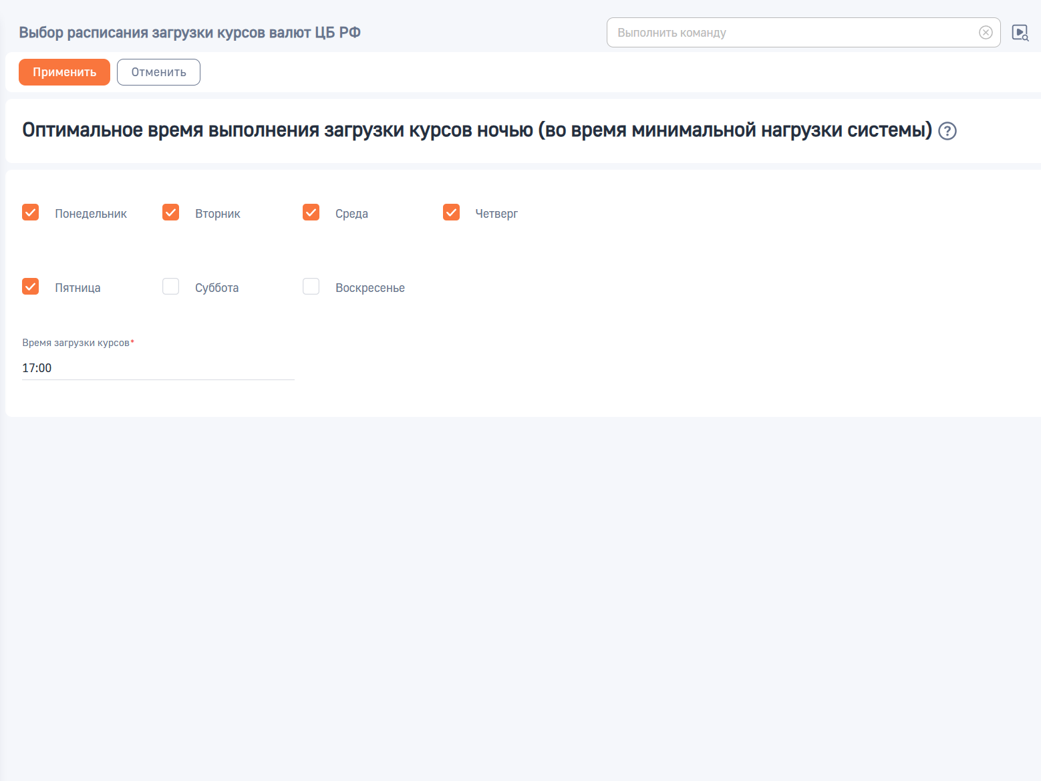
Task: Enable the Суббота checkbox
Action: pyautogui.click(x=171, y=287)
